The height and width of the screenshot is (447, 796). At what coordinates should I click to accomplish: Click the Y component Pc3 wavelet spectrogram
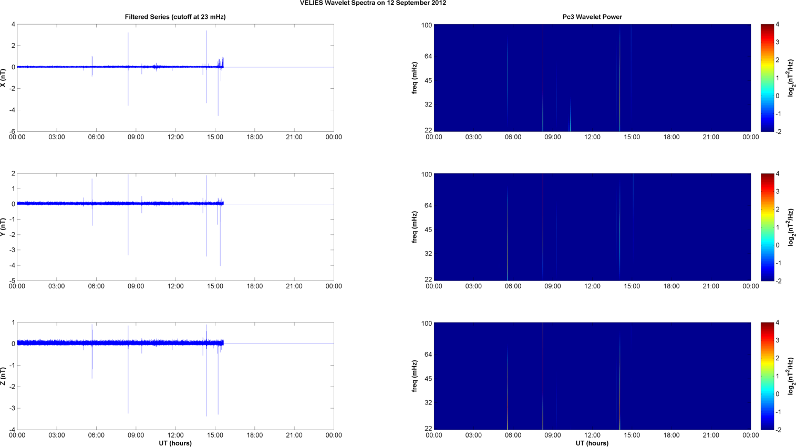[592, 227]
